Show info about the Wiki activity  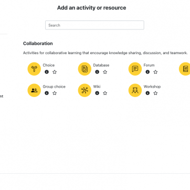(97, 93)
